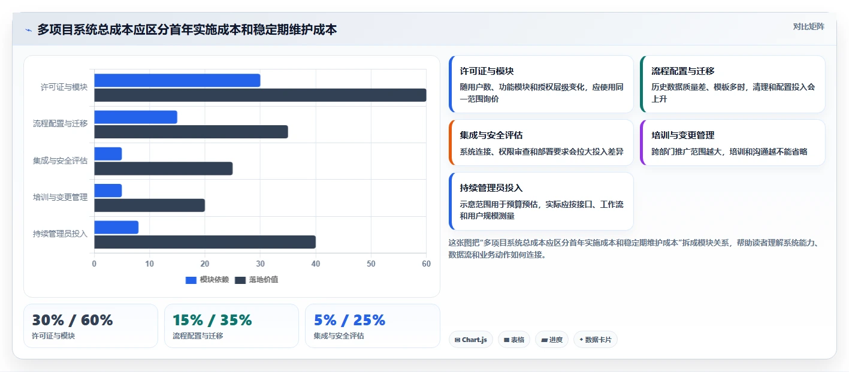Click the 数据卡片 tag
The image size is (849, 372).
pyautogui.click(x=595, y=340)
